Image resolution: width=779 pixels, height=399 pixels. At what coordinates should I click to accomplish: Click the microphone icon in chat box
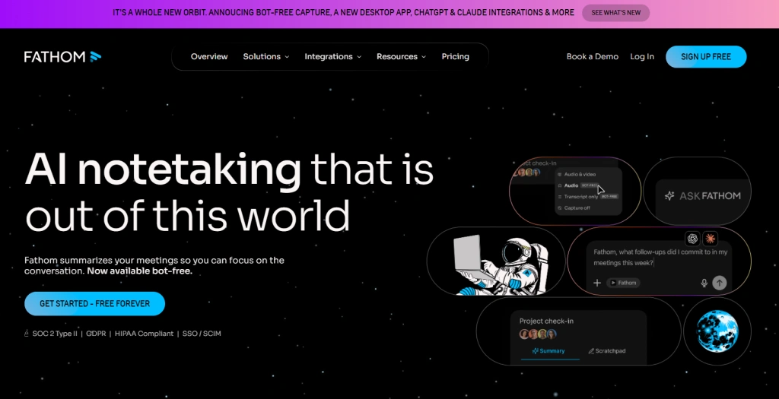click(x=704, y=283)
